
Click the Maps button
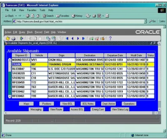tap(26, 104)
